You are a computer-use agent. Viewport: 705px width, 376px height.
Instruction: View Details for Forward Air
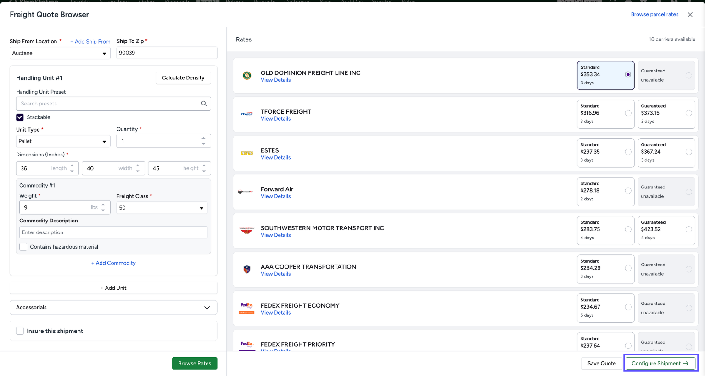click(x=275, y=196)
